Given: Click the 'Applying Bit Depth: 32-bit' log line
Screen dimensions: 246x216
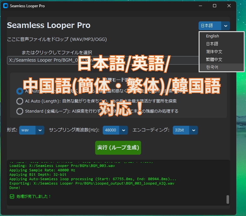Looking at the screenshot, I should (x=38, y=174).
